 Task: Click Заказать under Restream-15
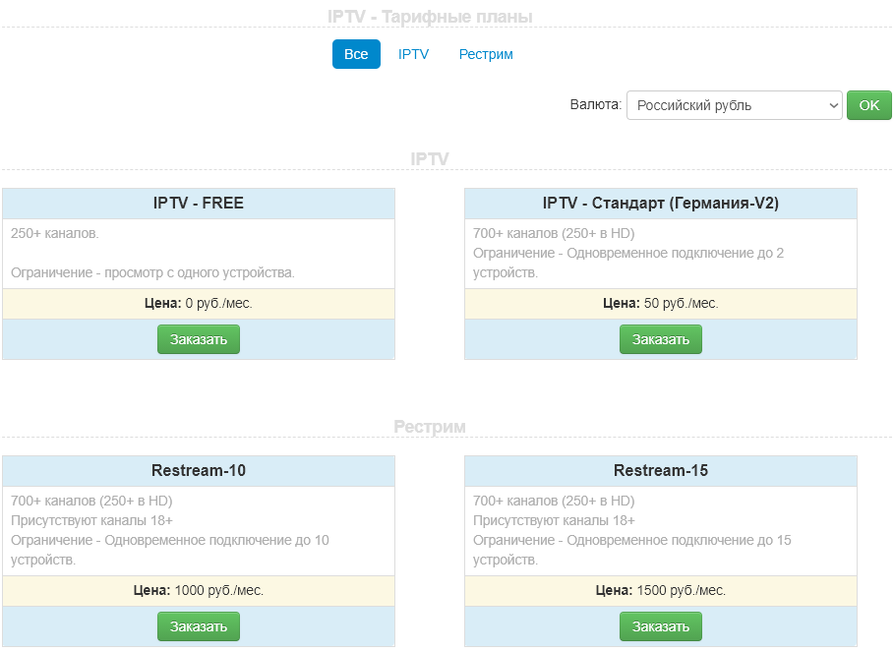661,626
